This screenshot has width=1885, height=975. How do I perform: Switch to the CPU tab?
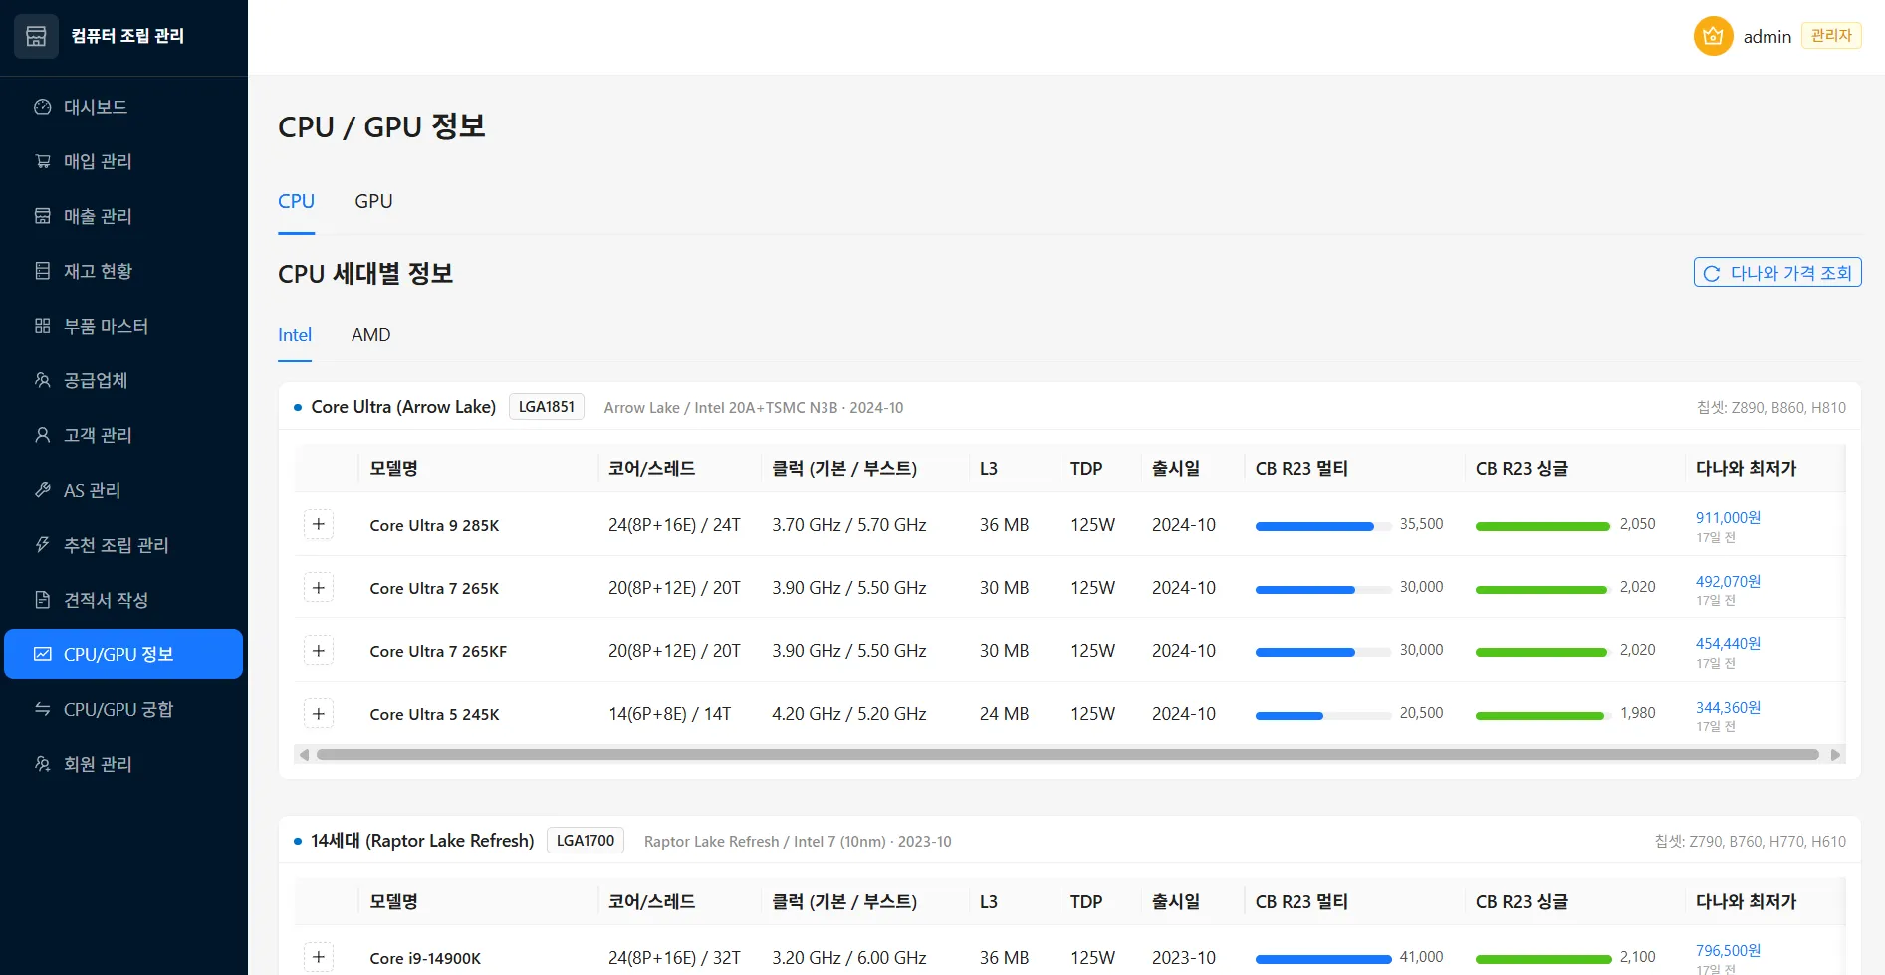(x=297, y=202)
